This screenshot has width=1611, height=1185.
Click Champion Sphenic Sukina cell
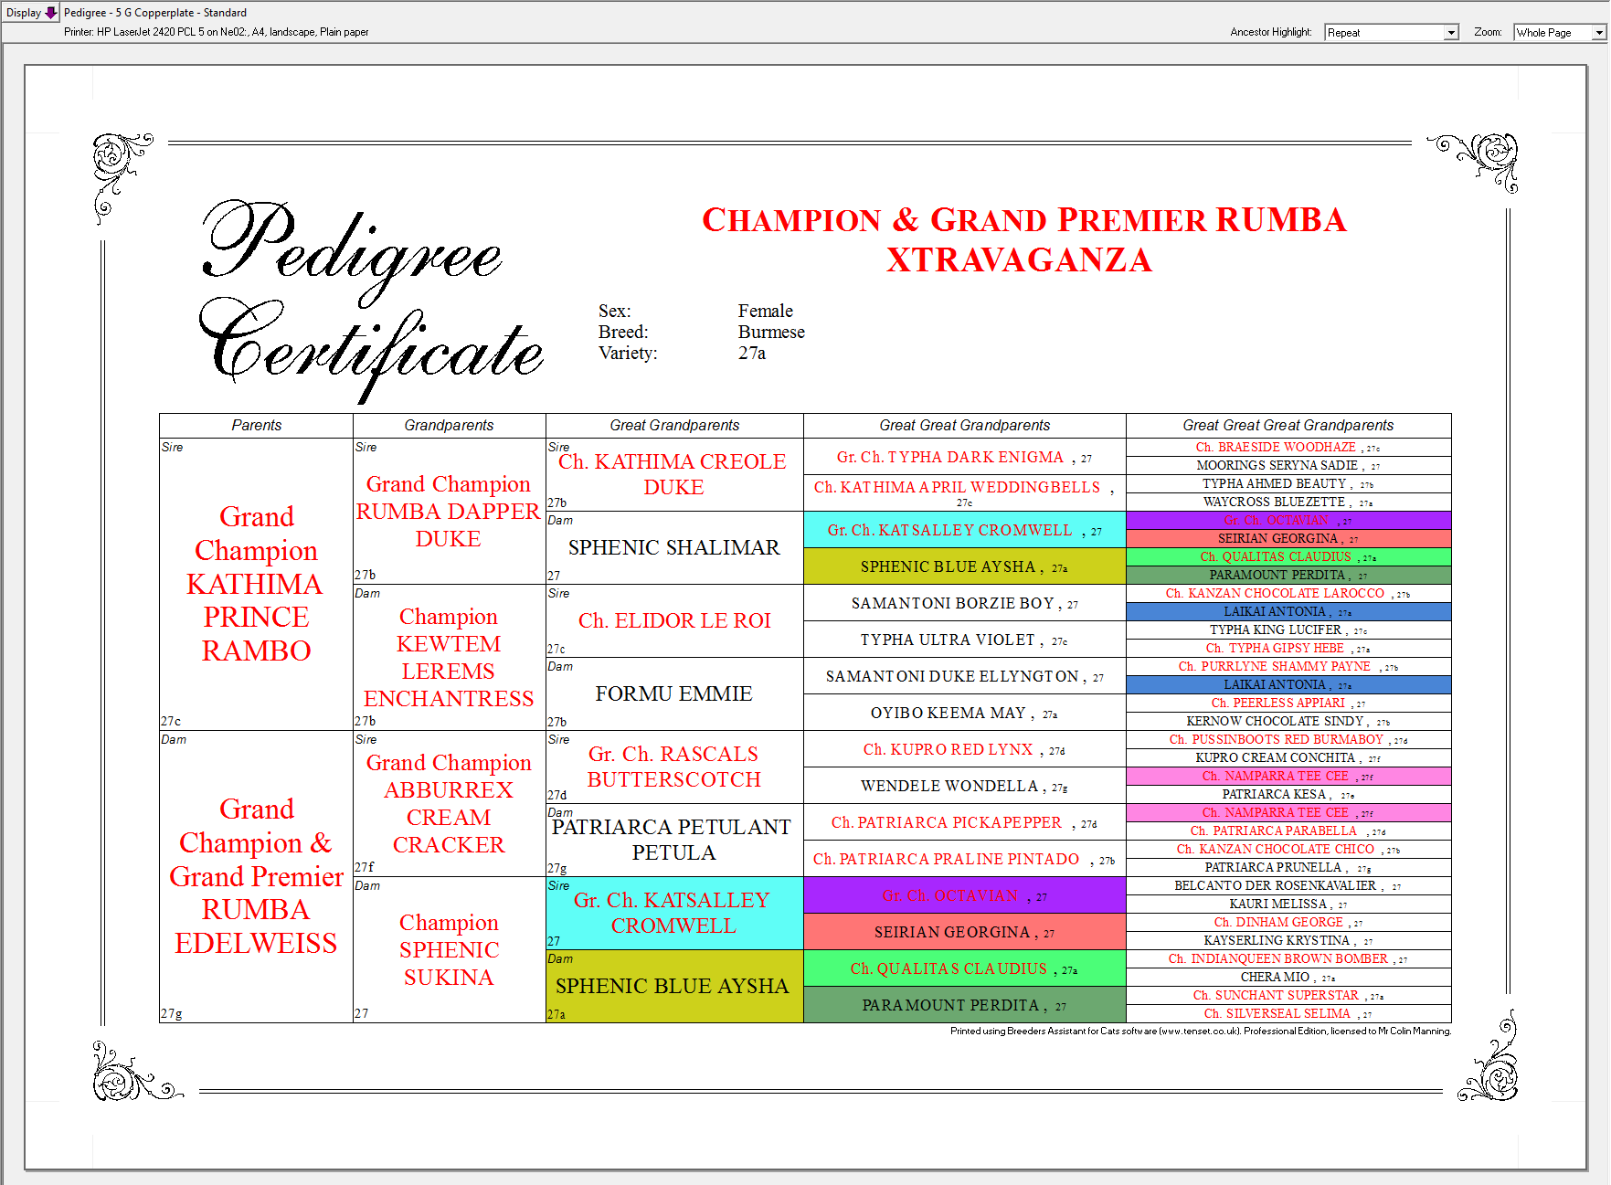point(449,949)
